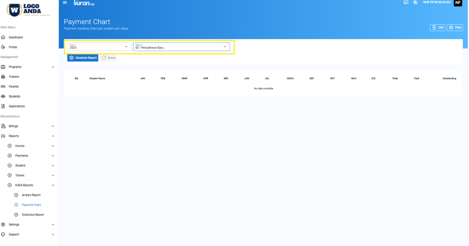Click the Reset button
The width and height of the screenshot is (469, 246).
click(108, 58)
